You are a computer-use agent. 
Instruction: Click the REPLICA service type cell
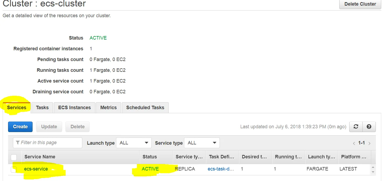pyautogui.click(x=185, y=169)
